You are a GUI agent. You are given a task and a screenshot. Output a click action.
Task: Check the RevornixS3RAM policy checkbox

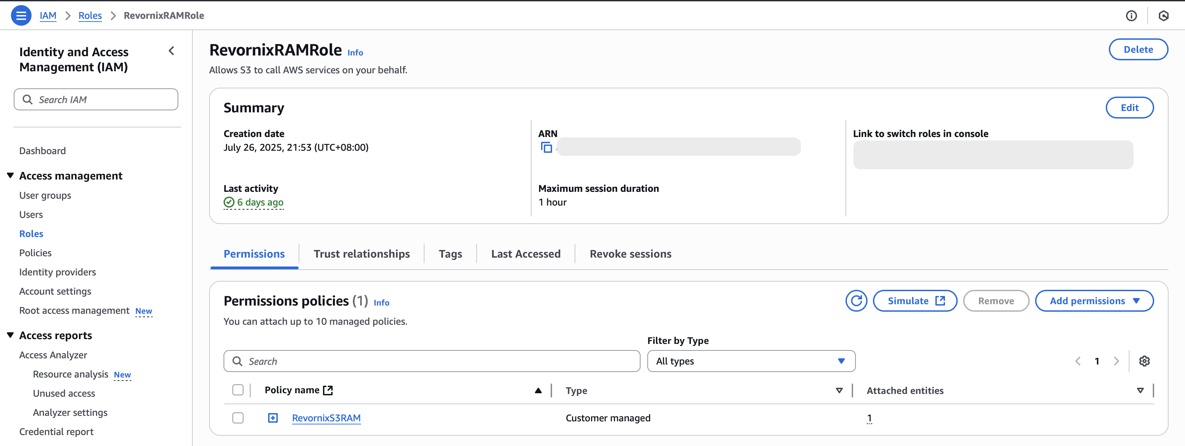pyautogui.click(x=238, y=418)
